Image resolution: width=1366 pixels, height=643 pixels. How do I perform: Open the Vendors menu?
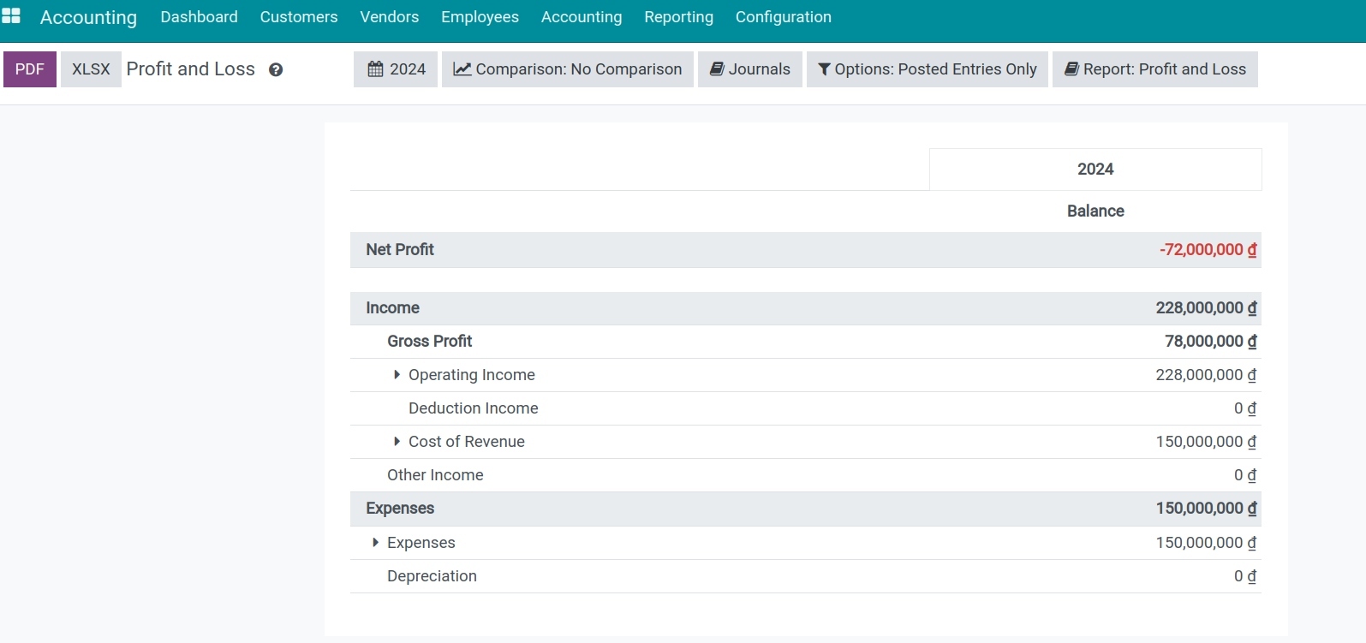point(390,17)
